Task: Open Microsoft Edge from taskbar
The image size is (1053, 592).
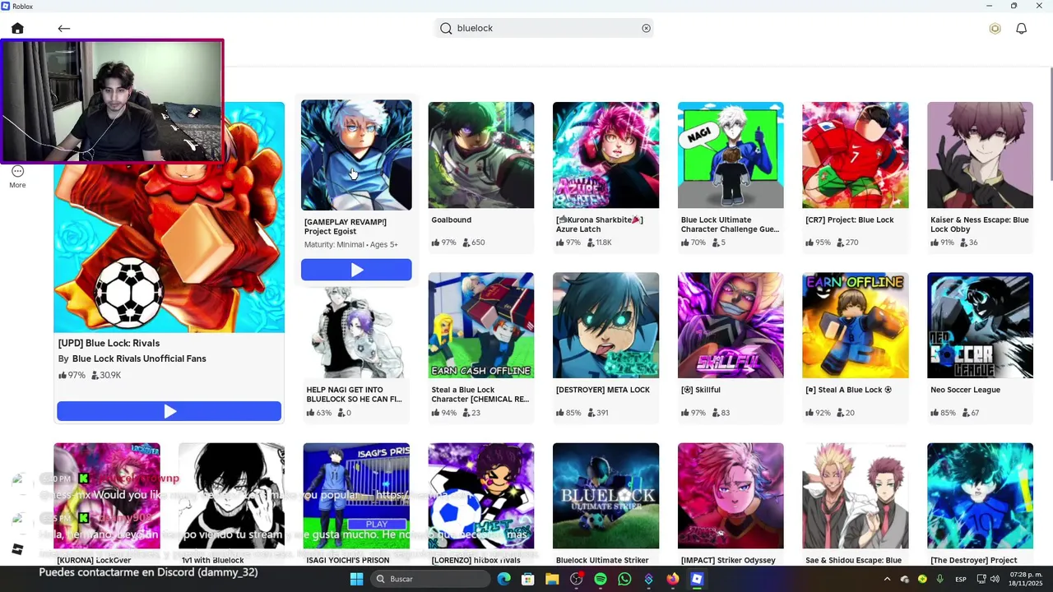Action: (504, 579)
